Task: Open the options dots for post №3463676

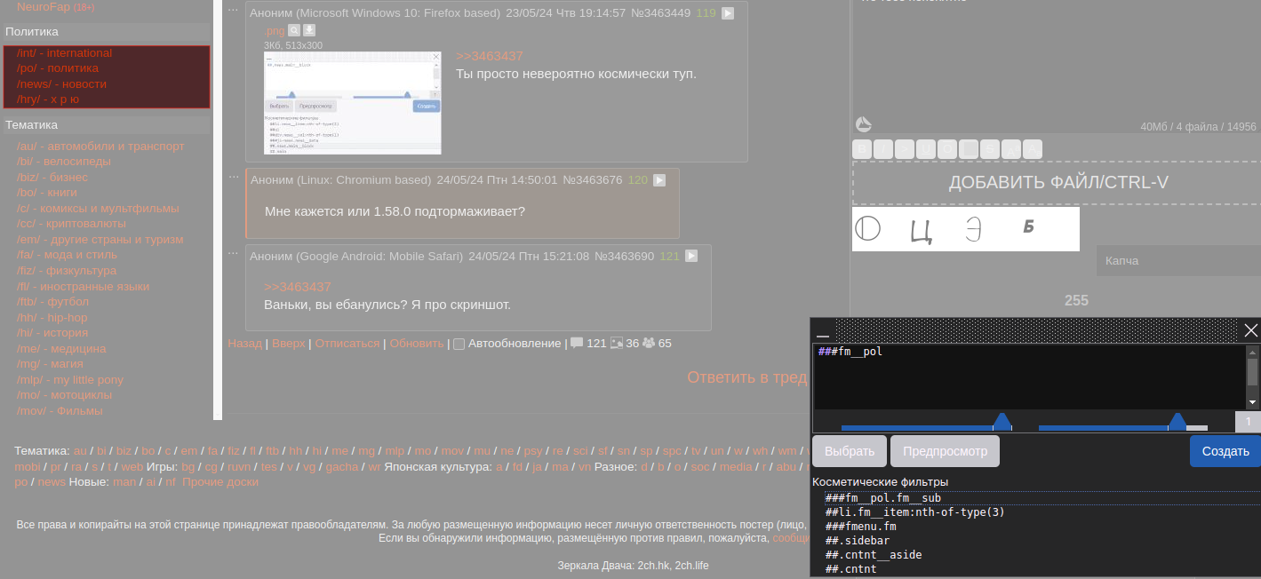Action: tap(234, 177)
